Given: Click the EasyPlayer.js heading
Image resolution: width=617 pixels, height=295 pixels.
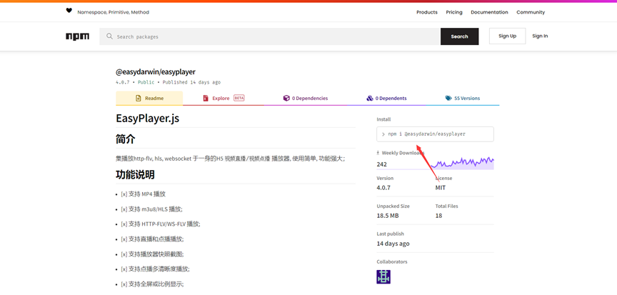Looking at the screenshot, I should coord(148,118).
